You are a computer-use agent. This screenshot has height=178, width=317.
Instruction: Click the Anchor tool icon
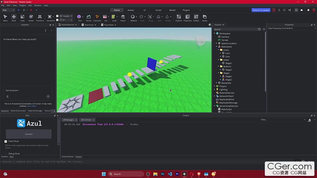coord(167,17)
